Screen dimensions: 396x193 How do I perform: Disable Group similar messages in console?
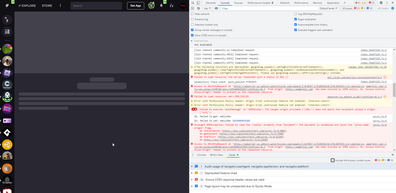click(x=192, y=30)
